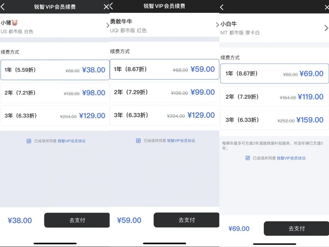Image resolution: width=329 pixels, height=247 pixels.
Task: Select 3年 ¥129.00 plan for 小猪
Action: pyautogui.click(x=55, y=116)
